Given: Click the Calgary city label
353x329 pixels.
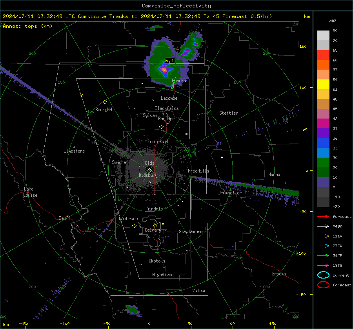Looking at the screenshot, I should 153,230.
